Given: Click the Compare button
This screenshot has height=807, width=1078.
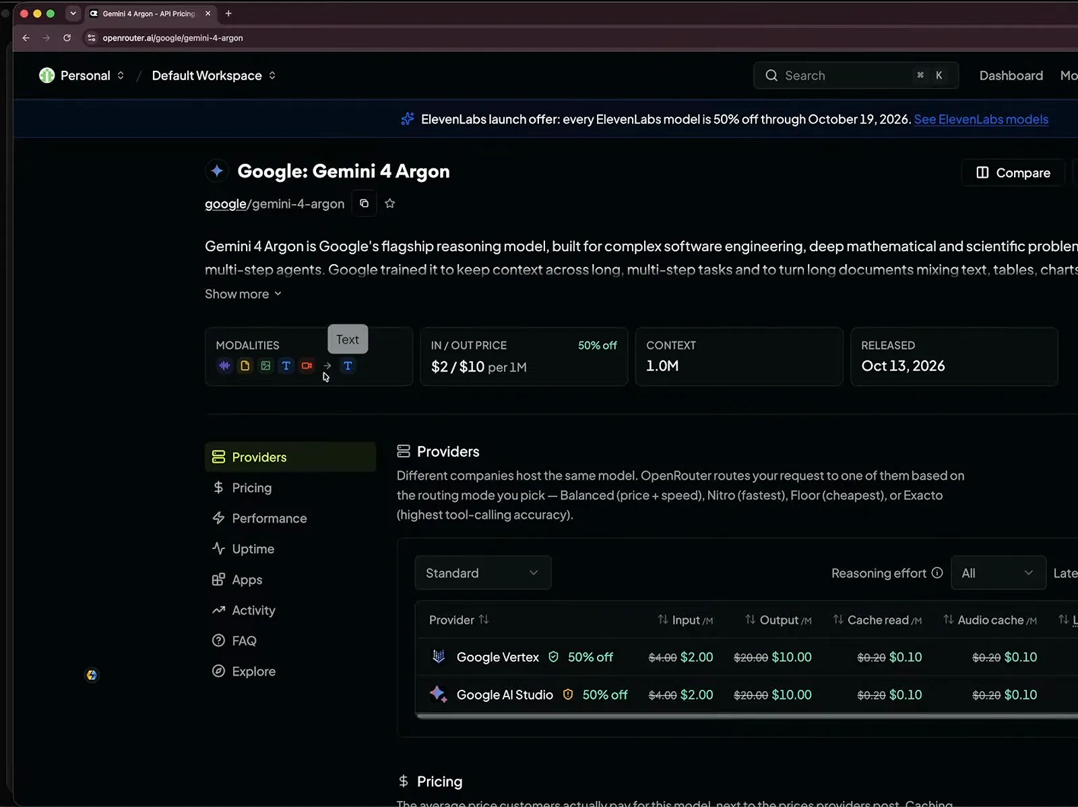Looking at the screenshot, I should [x=1013, y=172].
